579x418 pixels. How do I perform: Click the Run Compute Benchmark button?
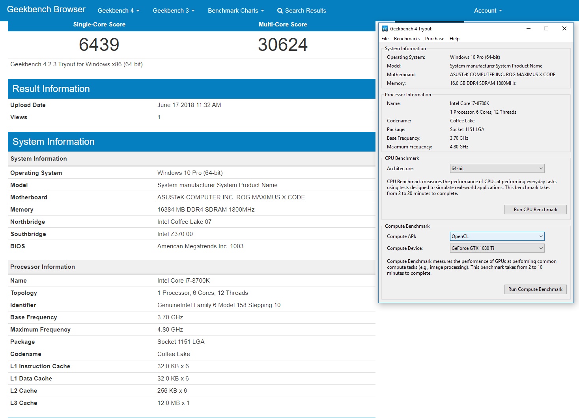(535, 289)
